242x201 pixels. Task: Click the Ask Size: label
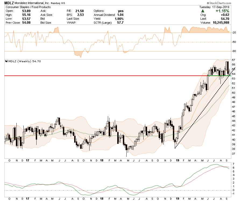pos(47,15)
